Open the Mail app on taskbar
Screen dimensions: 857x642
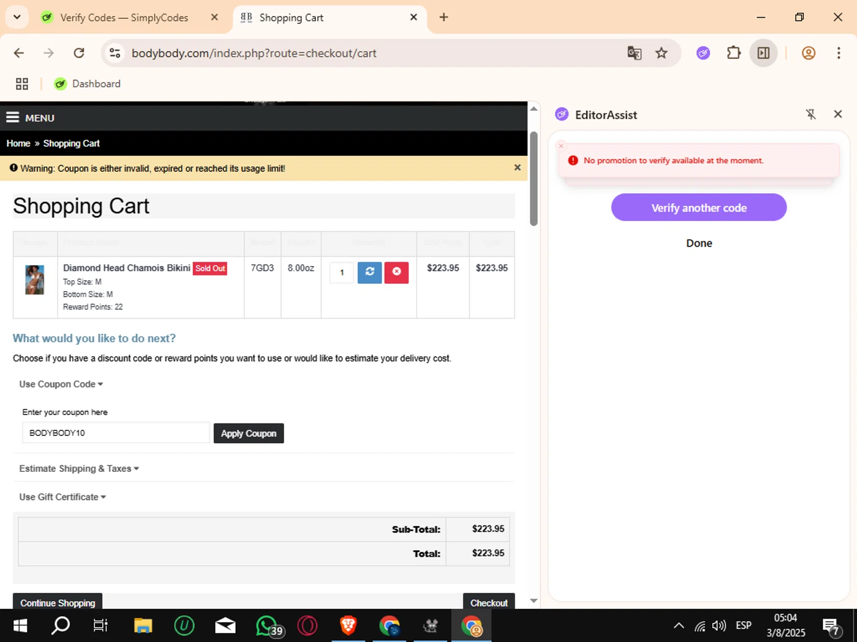(225, 626)
